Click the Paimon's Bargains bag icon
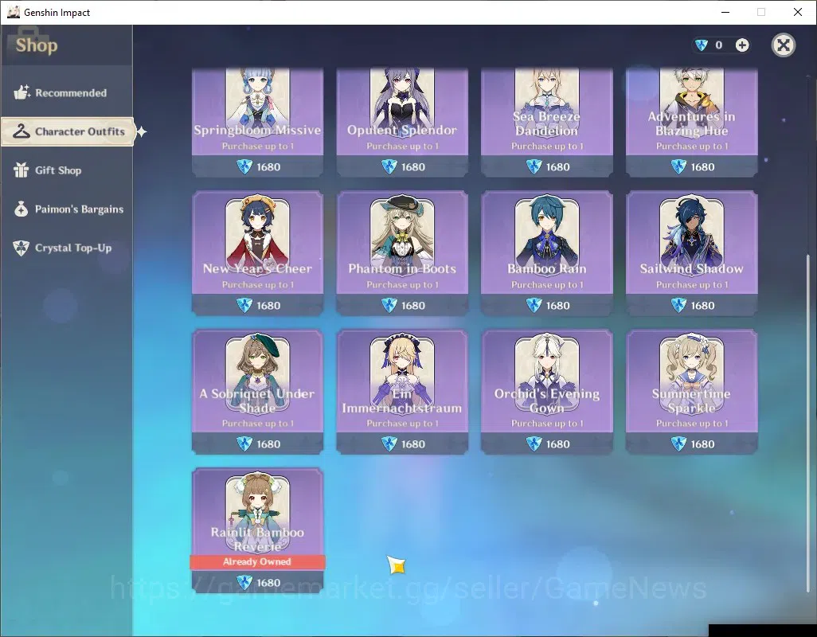The height and width of the screenshot is (637, 817). (21, 209)
